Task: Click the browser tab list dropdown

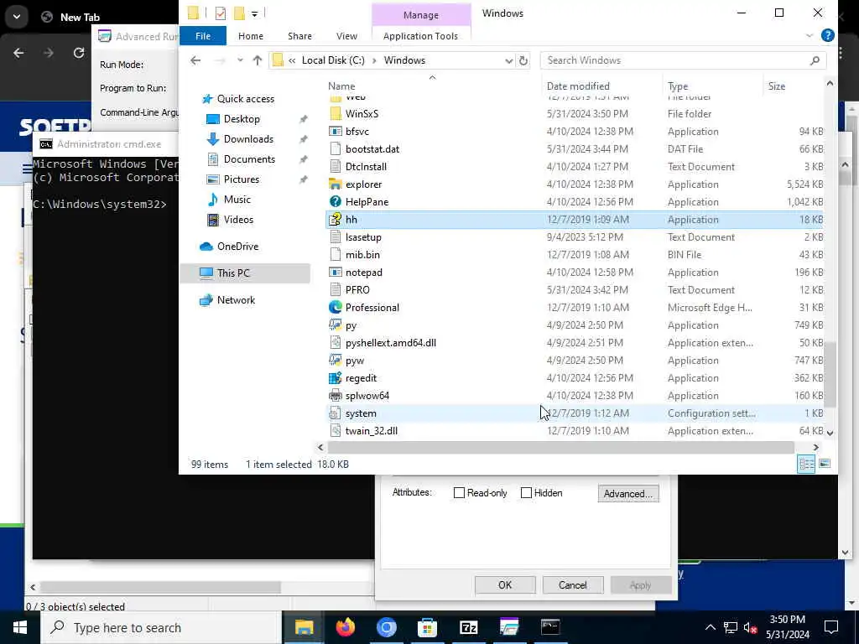Action: click(x=17, y=17)
